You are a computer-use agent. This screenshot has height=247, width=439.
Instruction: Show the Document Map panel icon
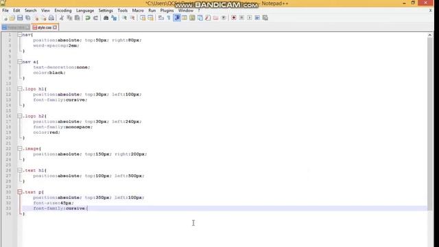[192, 18]
